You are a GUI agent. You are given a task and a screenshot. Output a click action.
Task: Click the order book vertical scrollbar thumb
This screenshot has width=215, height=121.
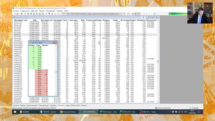coord(56,72)
